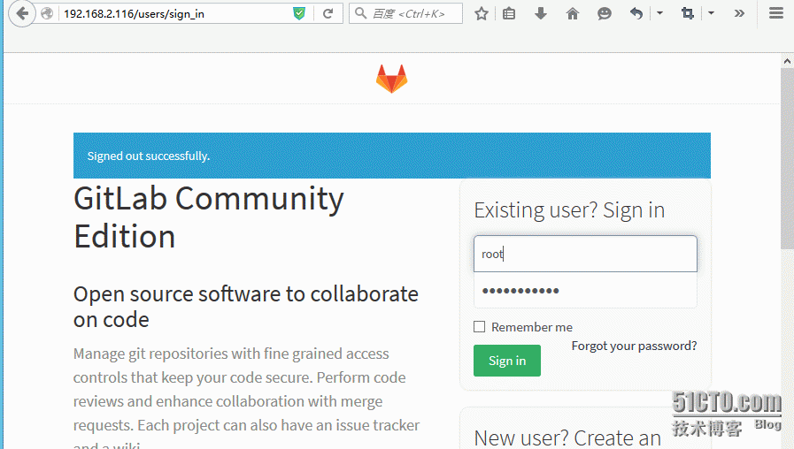Click the scrollbar up arrow
The height and width of the screenshot is (449, 794).
point(787,61)
